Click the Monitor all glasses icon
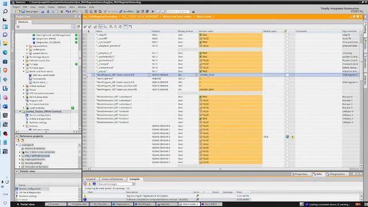 [x=125, y=27]
